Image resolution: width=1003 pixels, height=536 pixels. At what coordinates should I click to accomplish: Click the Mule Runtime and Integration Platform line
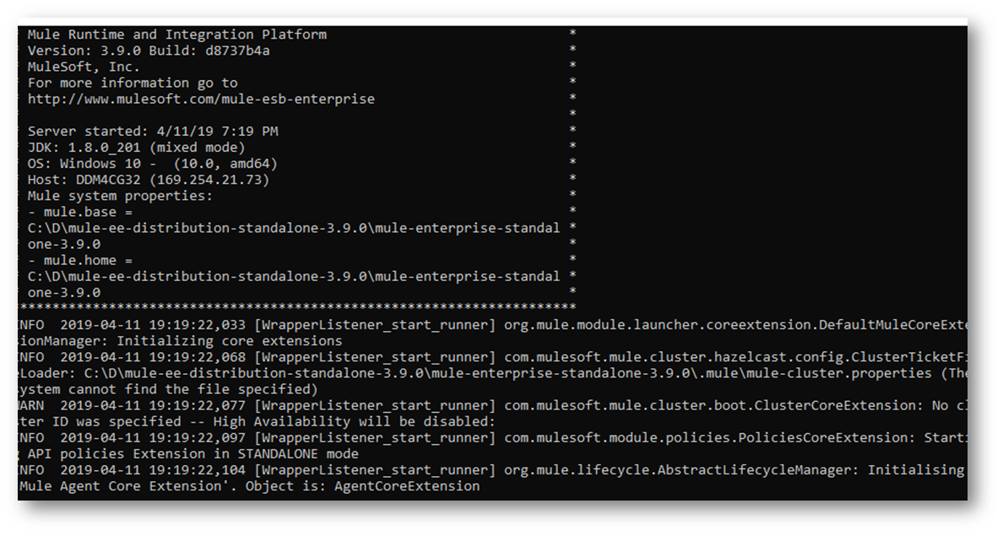click(177, 35)
